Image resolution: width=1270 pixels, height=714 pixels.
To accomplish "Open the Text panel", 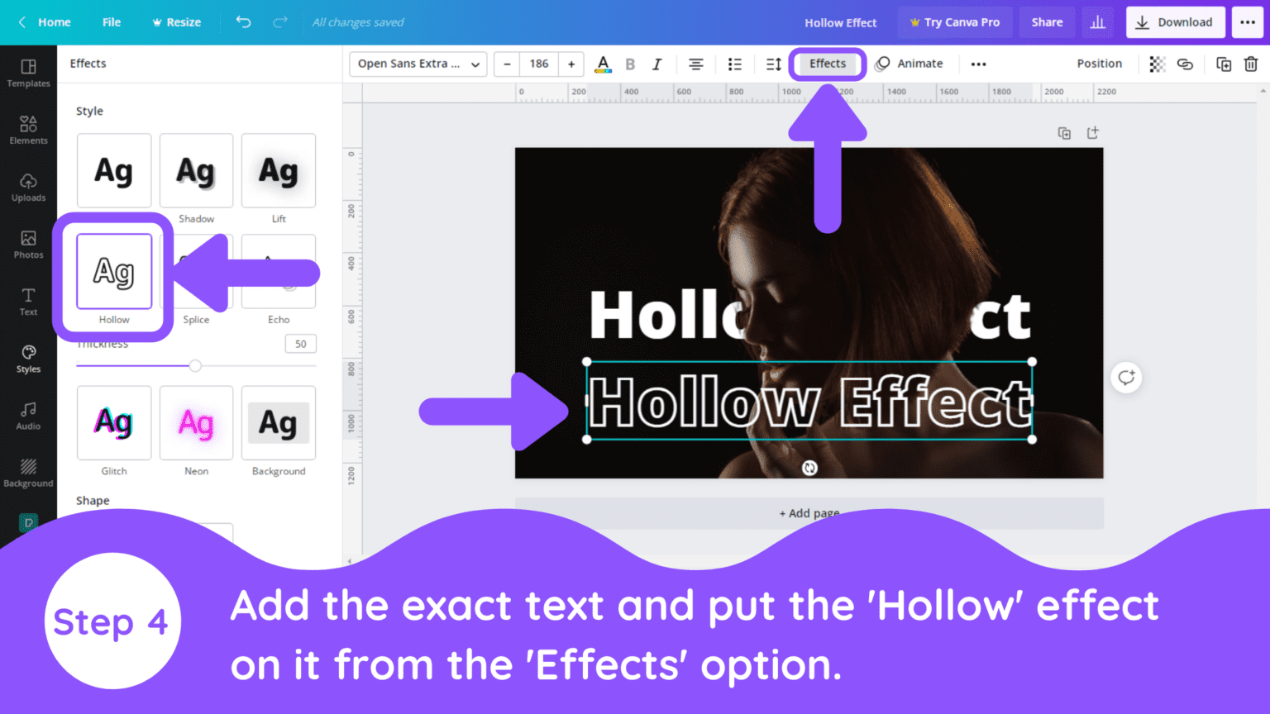I will [28, 301].
